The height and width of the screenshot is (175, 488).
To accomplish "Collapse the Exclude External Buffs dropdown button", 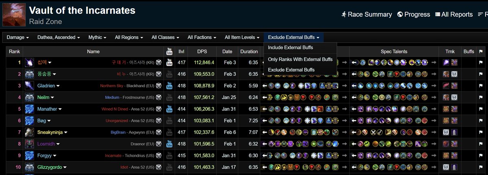I will tap(294, 37).
